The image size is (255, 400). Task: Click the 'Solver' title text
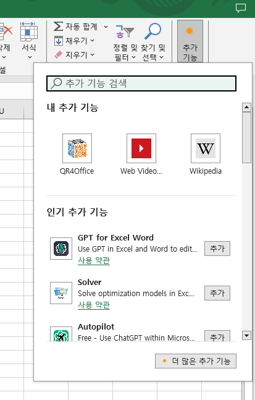pos(90,283)
